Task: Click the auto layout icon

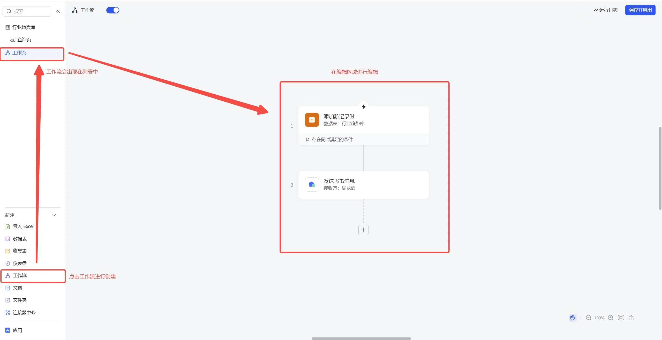Action: click(631, 318)
